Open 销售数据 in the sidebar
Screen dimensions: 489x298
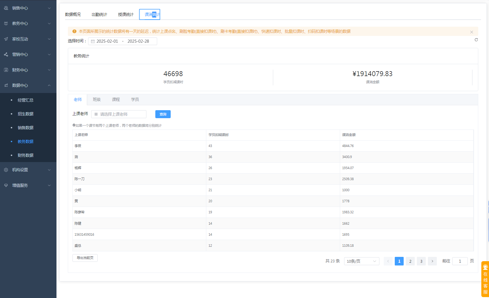pyautogui.click(x=25, y=128)
